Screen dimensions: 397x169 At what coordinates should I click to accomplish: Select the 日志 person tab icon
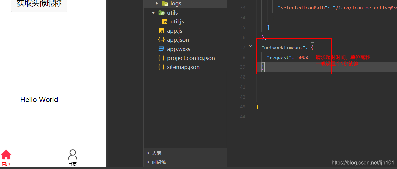click(73, 155)
